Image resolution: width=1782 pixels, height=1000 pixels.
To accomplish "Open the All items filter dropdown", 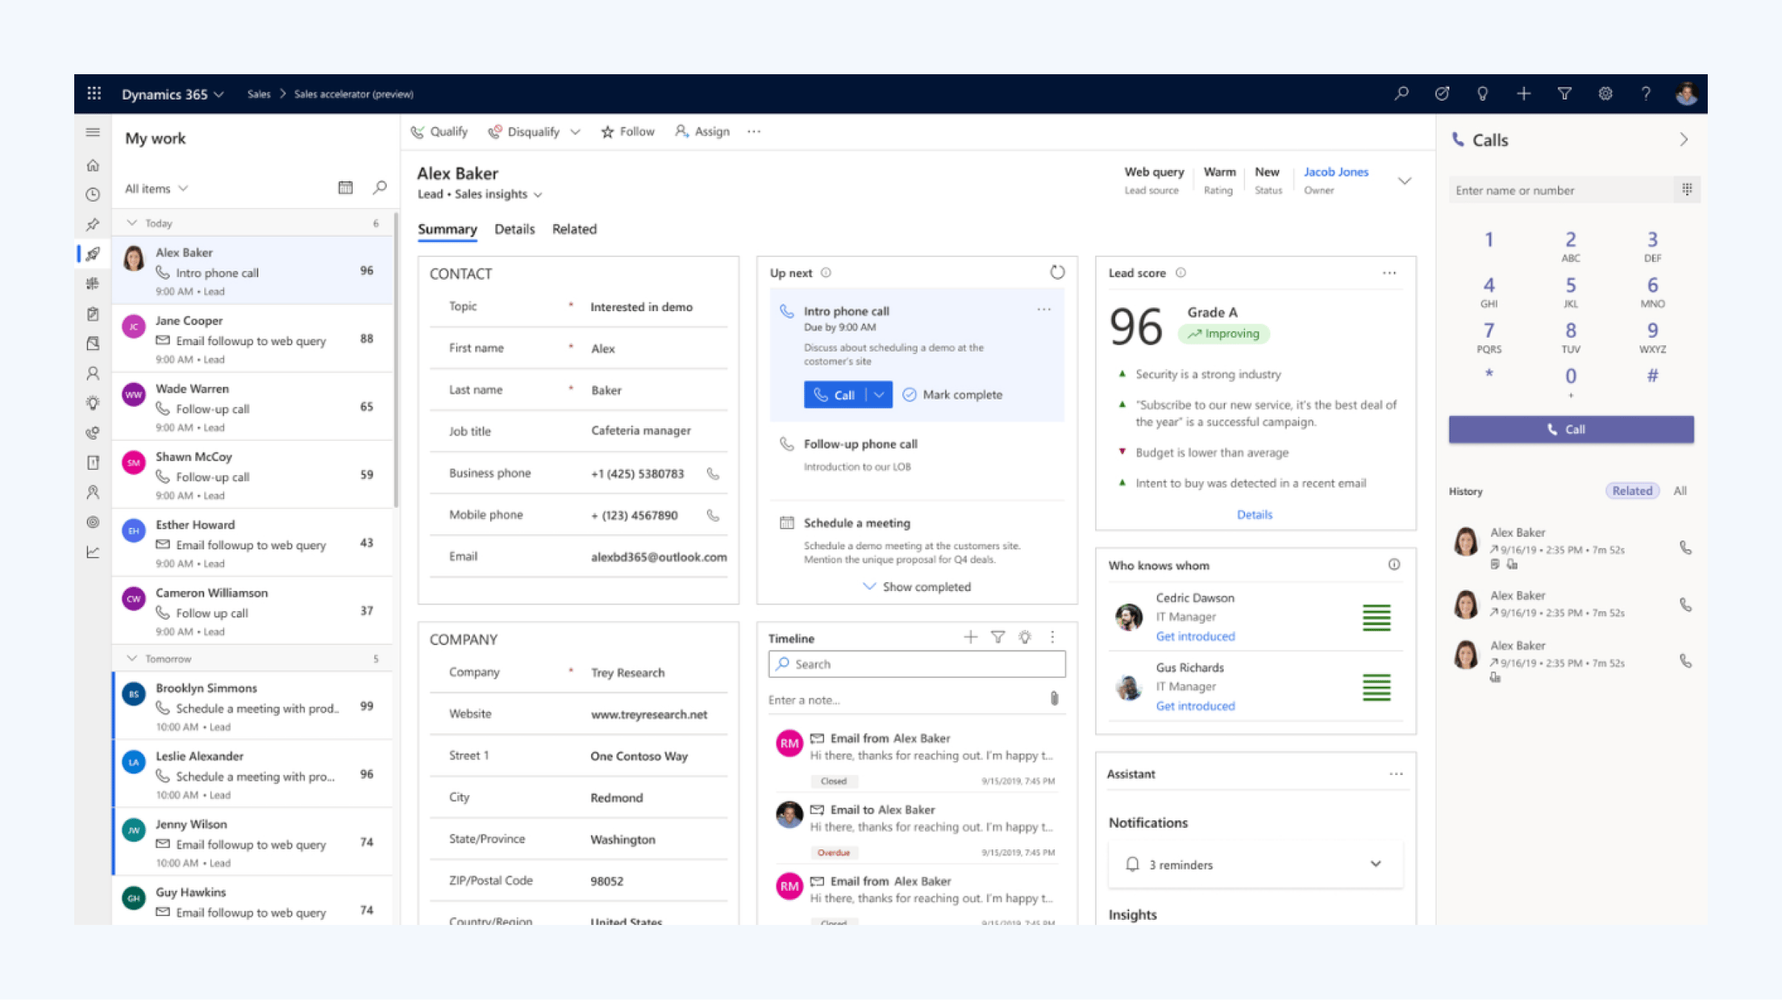I will coord(156,189).
